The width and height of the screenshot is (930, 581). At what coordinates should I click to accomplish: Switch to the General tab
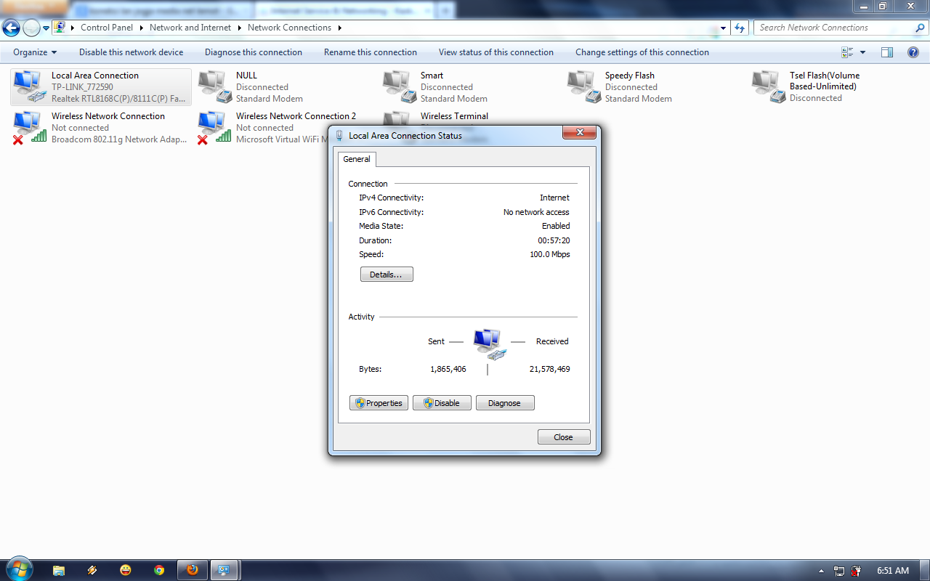(357, 159)
